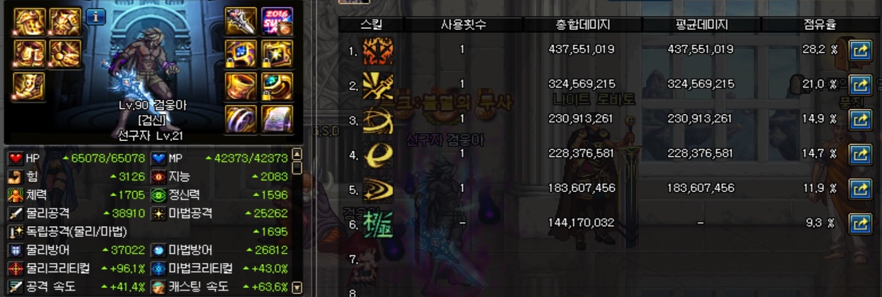Click the blue info icon beside equipment slots

click(x=96, y=17)
